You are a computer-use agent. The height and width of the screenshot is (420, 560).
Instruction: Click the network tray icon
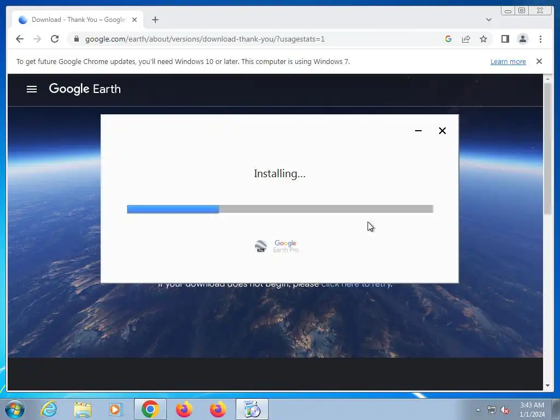tap(492, 410)
